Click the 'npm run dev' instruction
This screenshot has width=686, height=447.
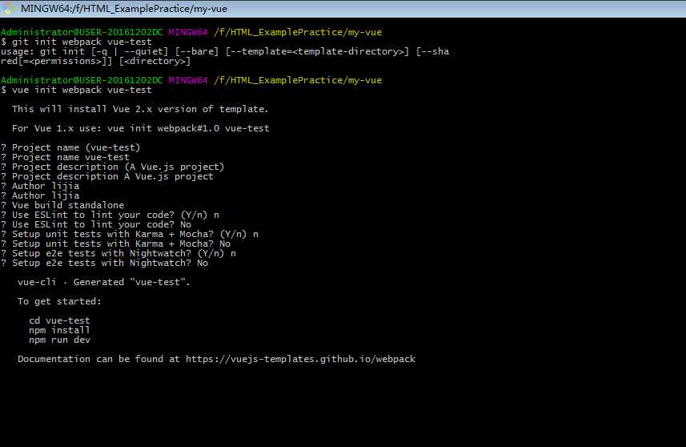pyautogui.click(x=59, y=340)
